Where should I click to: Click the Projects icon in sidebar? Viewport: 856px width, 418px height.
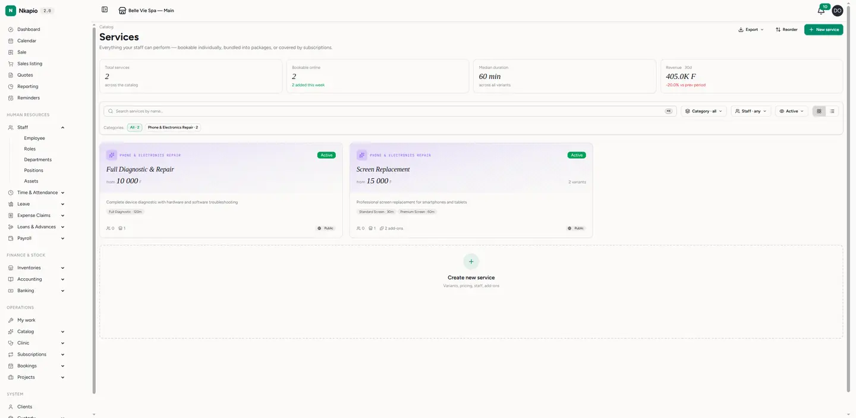(x=11, y=377)
